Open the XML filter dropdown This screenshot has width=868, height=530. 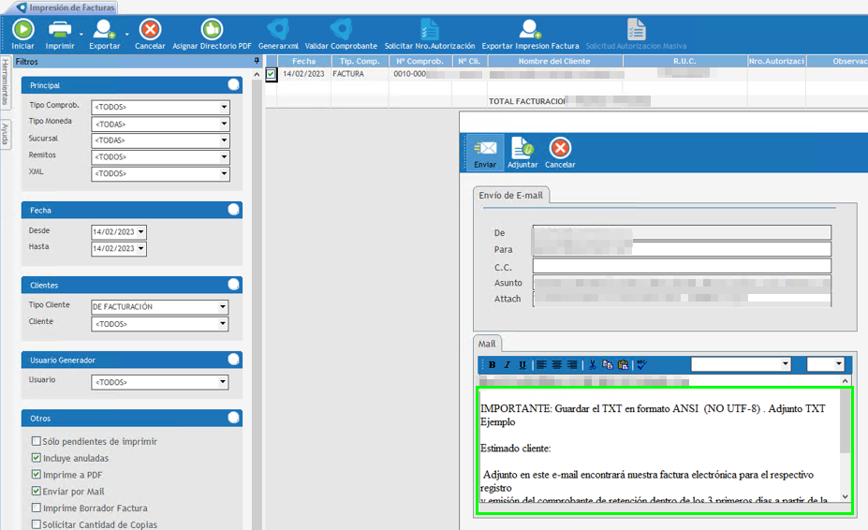point(224,173)
